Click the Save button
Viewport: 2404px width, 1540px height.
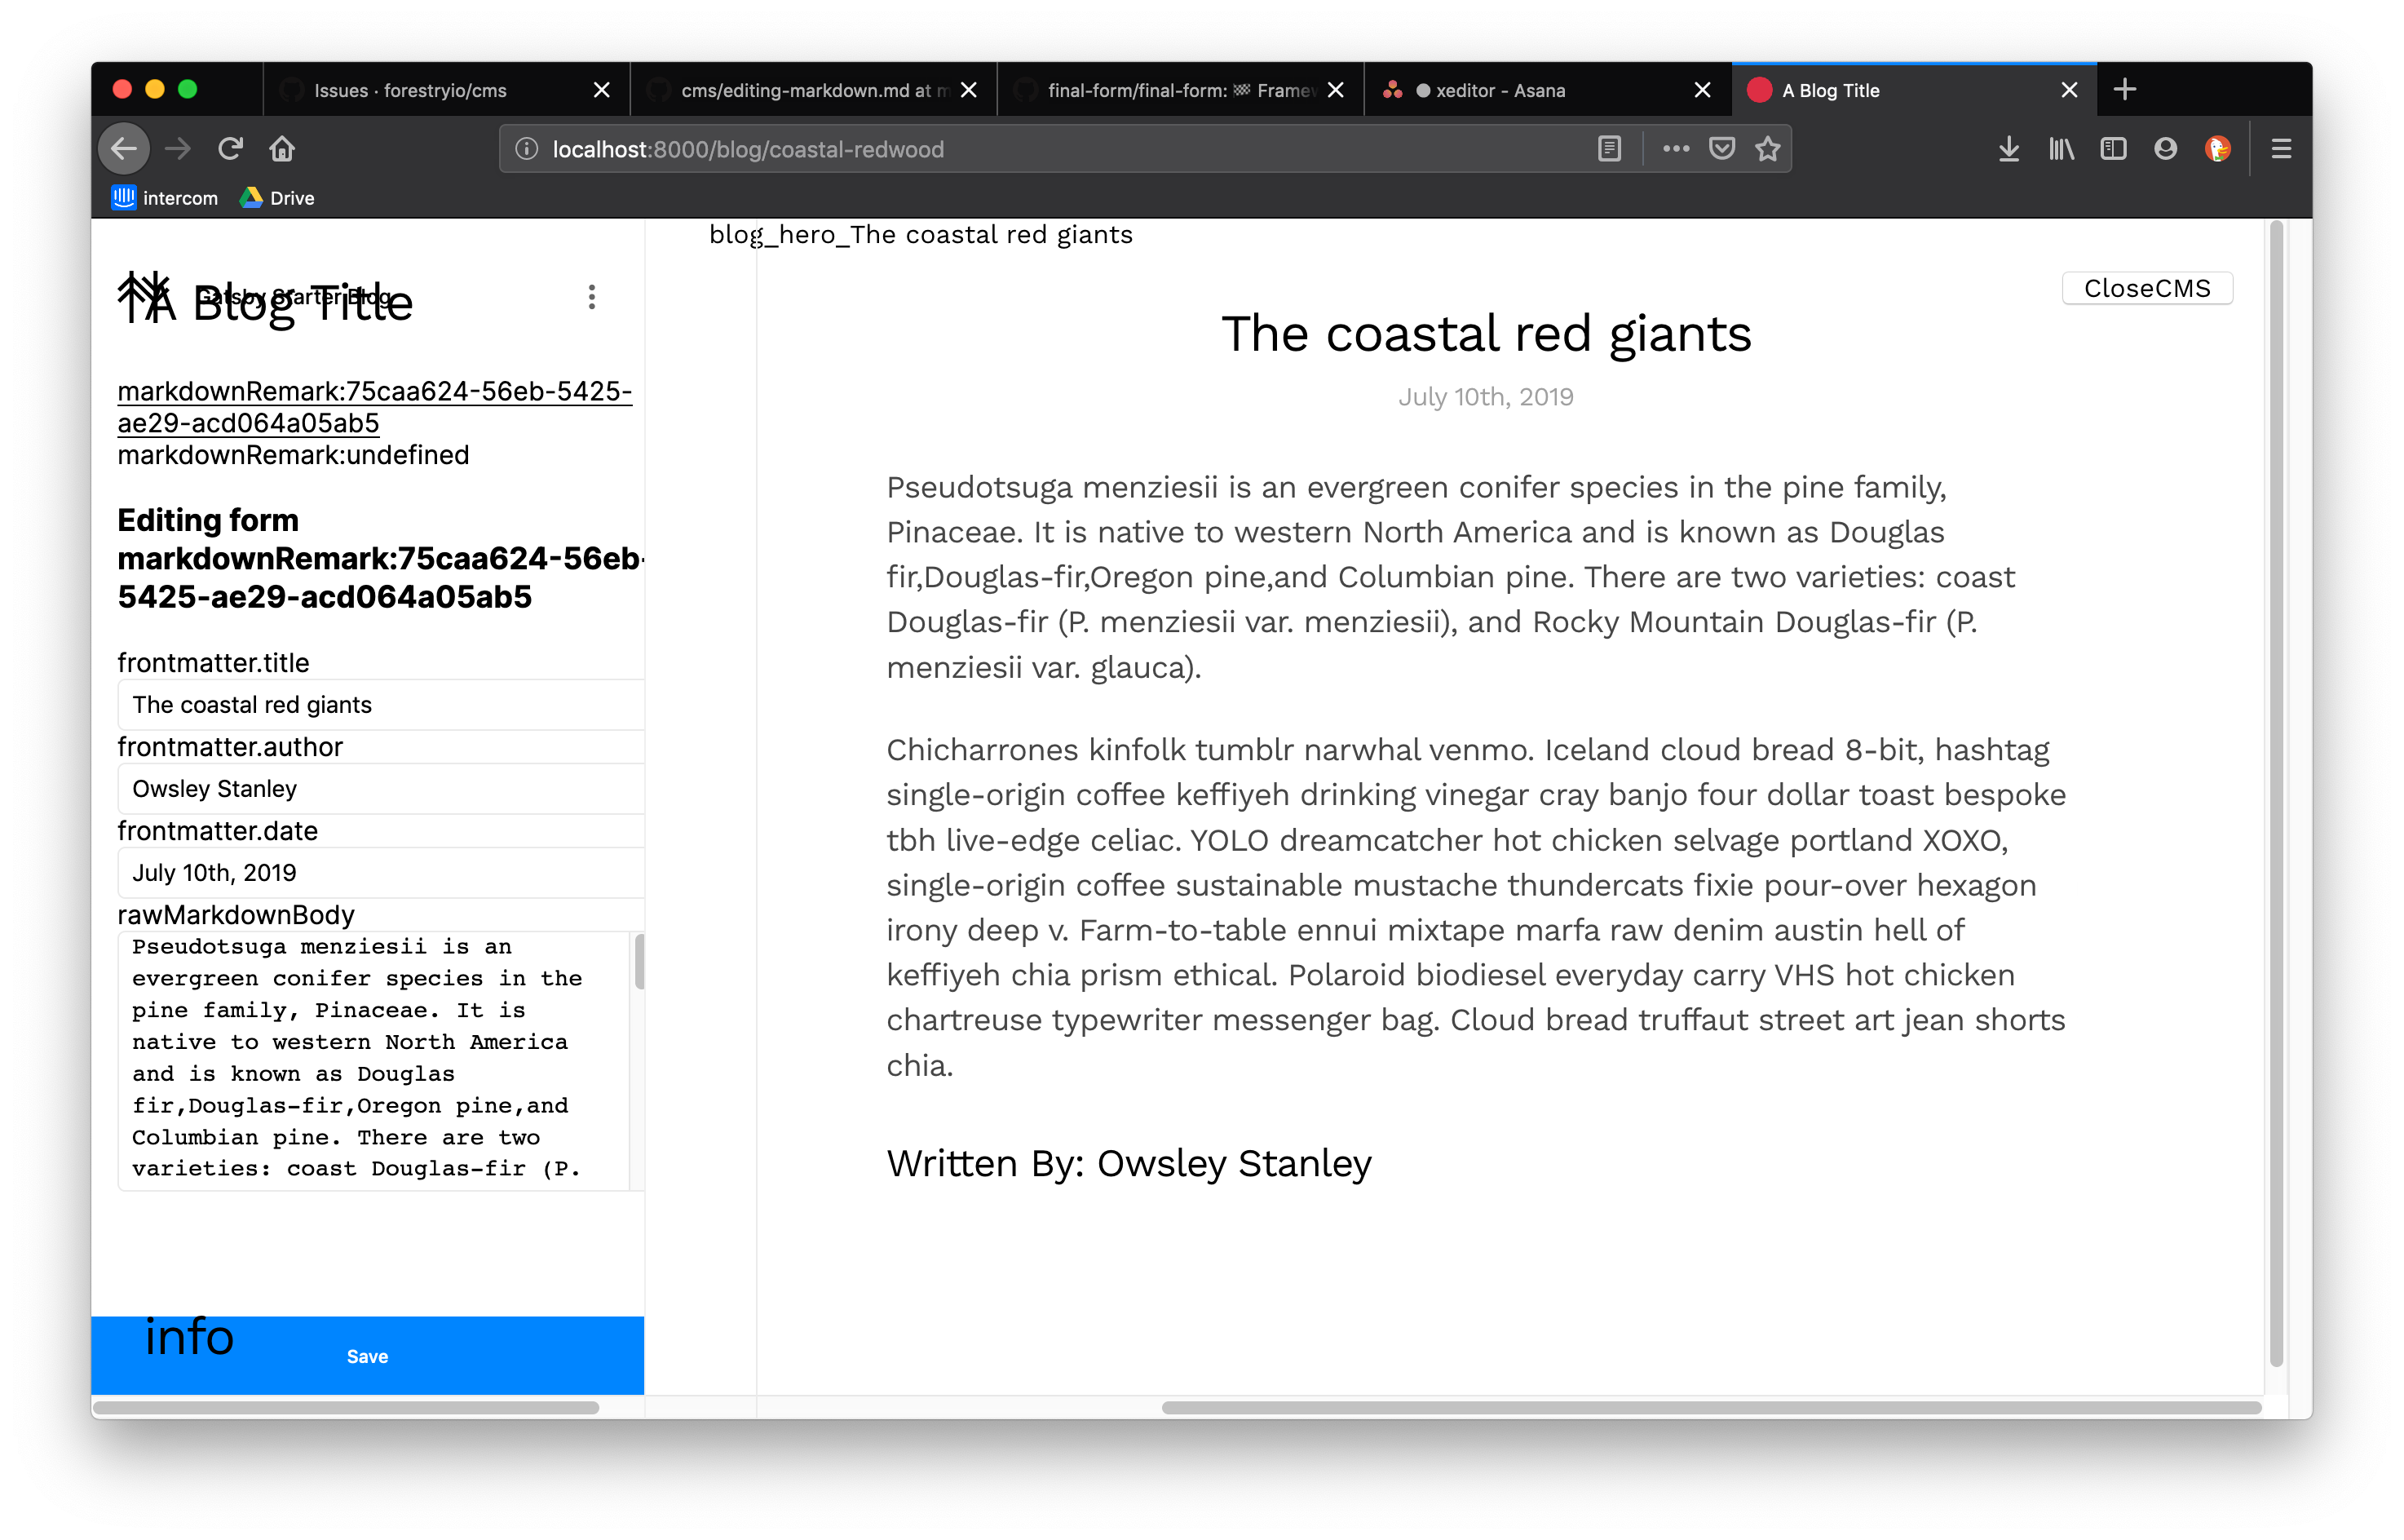click(366, 1356)
